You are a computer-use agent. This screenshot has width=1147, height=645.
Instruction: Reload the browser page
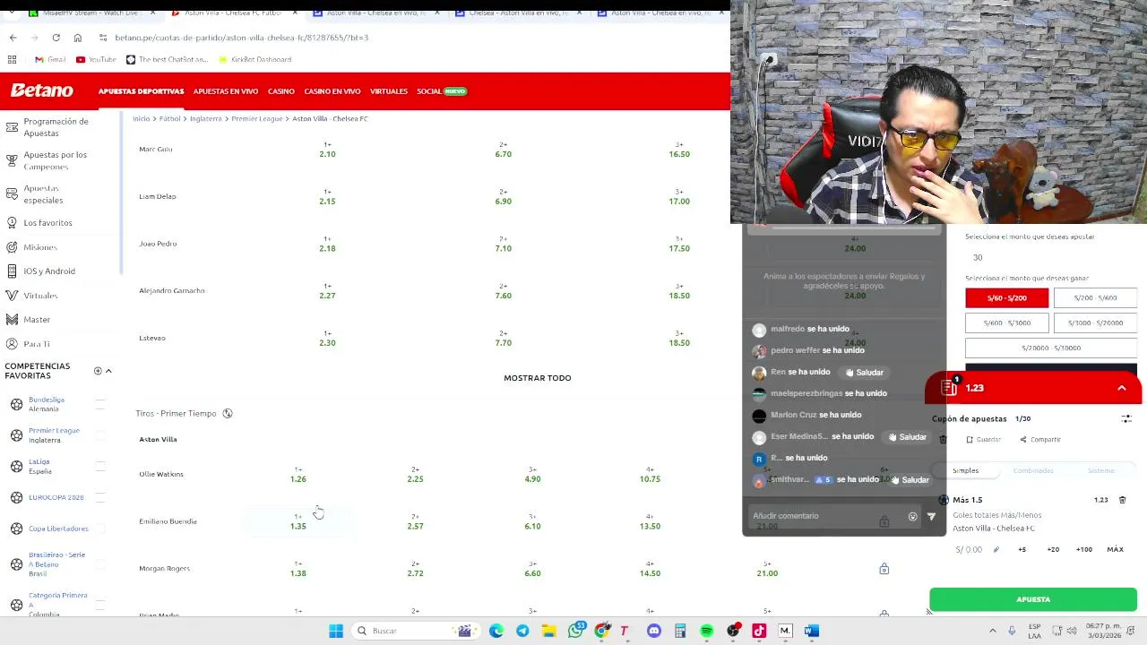click(x=56, y=38)
